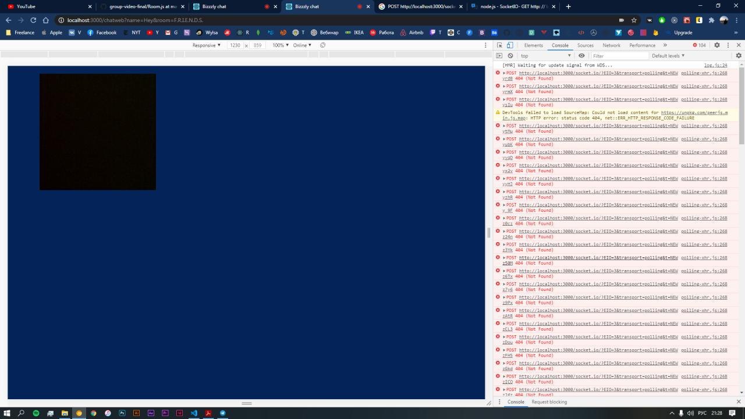This screenshot has width=745, height=419.
Task: Expand the first POST error entry
Action: (504, 73)
